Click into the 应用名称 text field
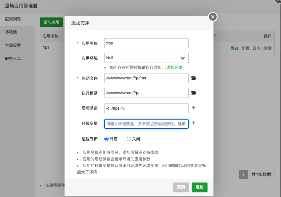 [146, 43]
